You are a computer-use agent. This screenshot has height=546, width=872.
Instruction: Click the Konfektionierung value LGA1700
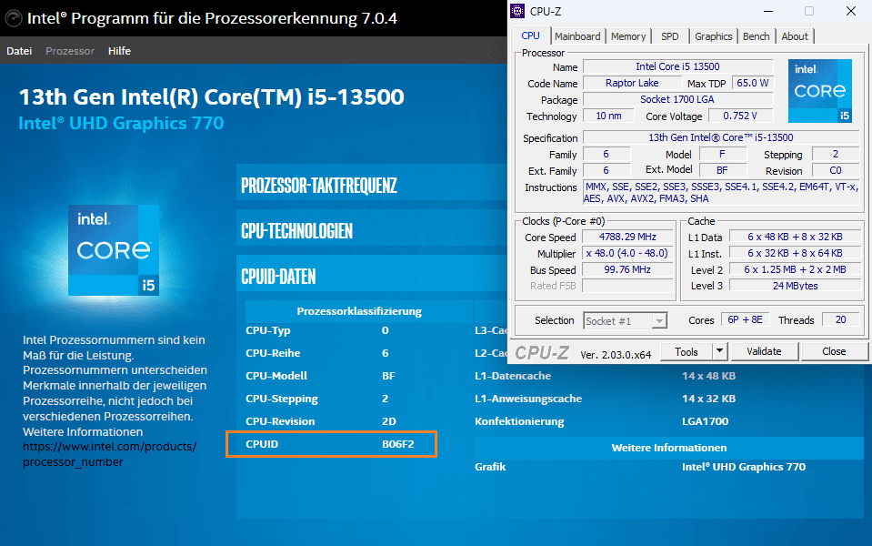coord(706,421)
